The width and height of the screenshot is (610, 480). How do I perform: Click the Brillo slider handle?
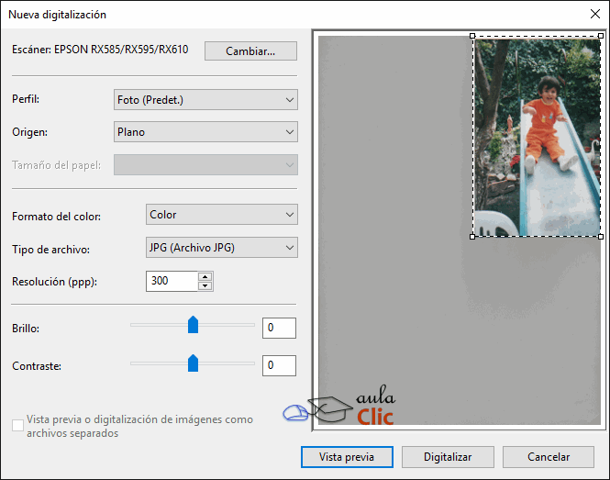pos(193,326)
